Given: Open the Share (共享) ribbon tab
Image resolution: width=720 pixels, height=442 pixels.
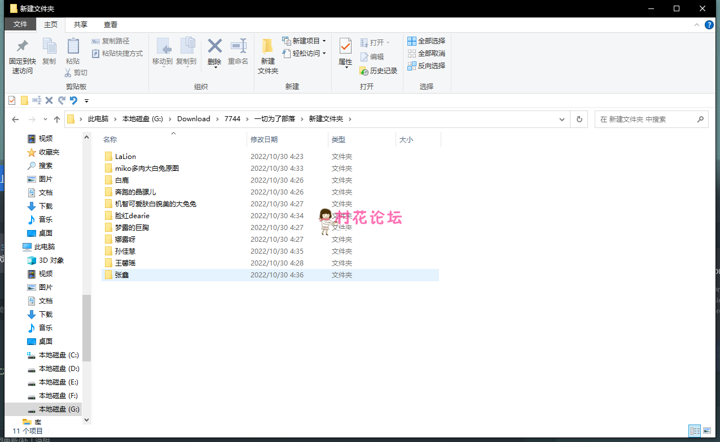Looking at the screenshot, I should pyautogui.click(x=81, y=25).
